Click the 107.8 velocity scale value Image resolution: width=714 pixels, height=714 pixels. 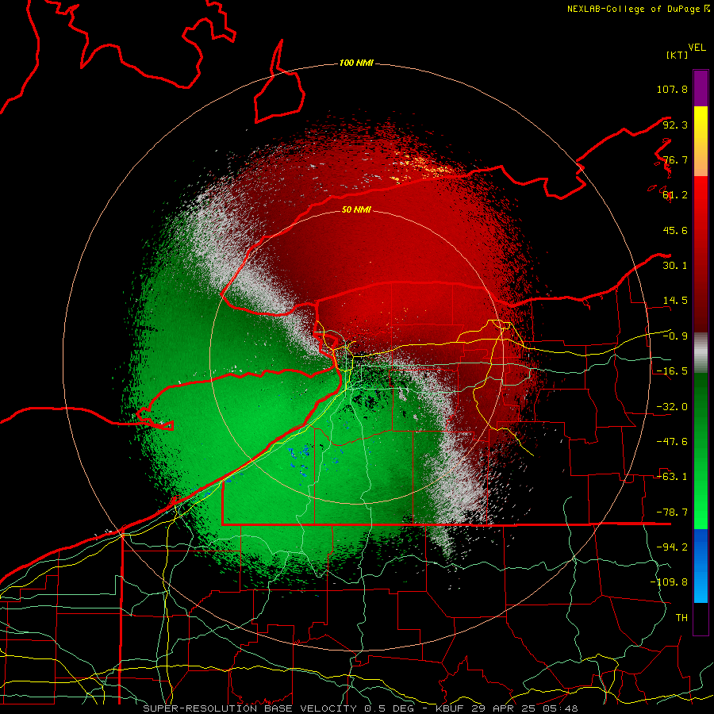(x=672, y=89)
